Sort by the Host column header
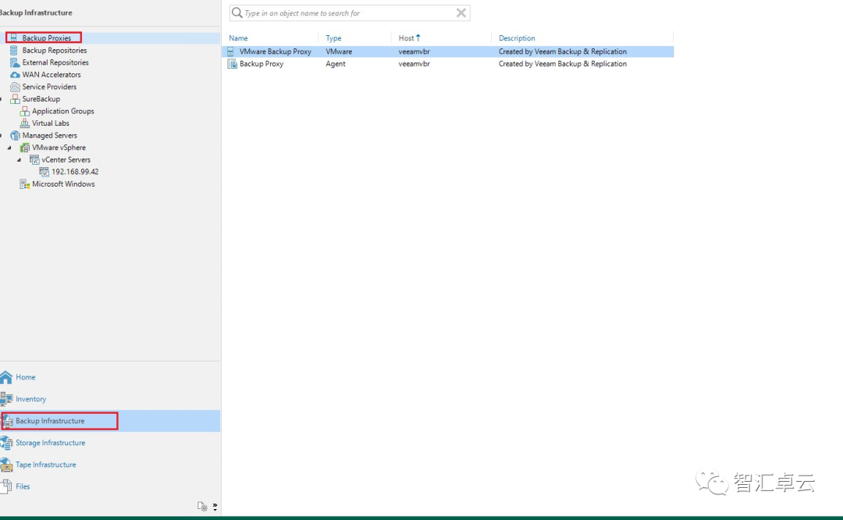This screenshot has height=520, width=843. 406,38
